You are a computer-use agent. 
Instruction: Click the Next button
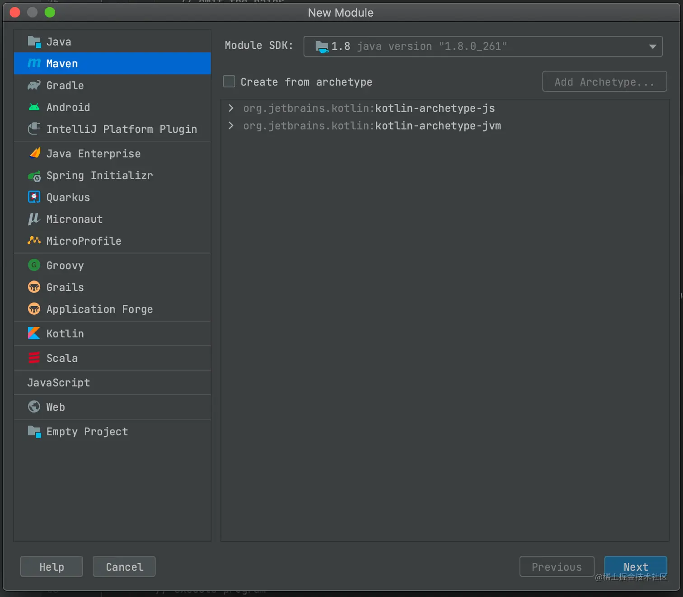[636, 567]
